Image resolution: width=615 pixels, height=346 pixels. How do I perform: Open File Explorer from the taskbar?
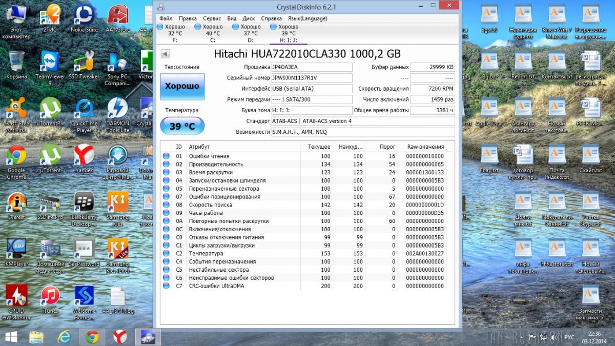[36, 337]
